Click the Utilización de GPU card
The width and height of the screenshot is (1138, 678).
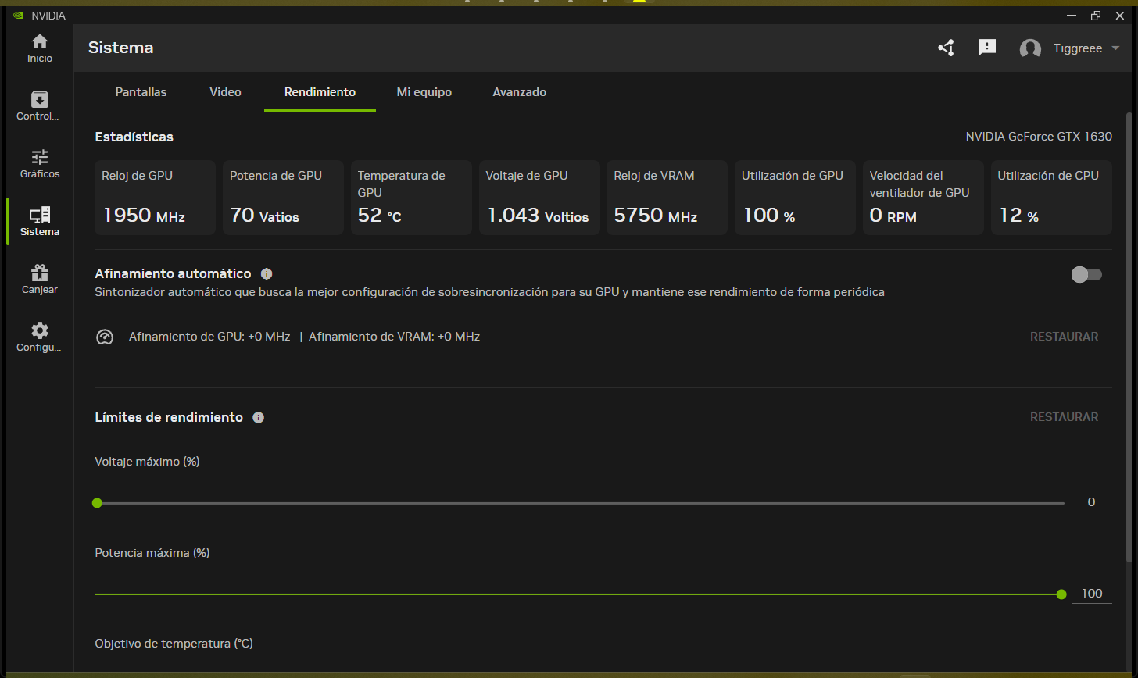(795, 198)
